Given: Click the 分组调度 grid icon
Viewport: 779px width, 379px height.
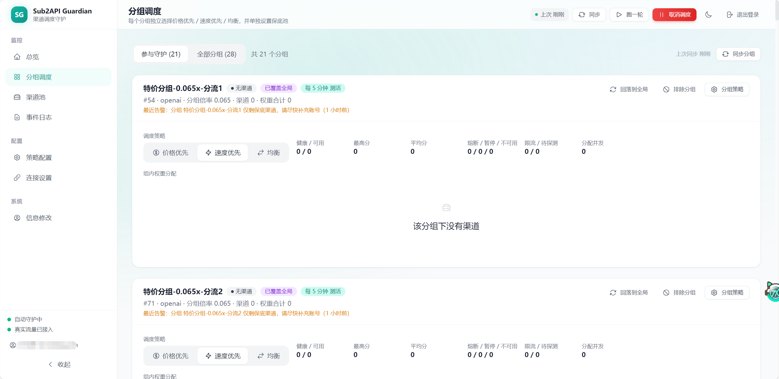Looking at the screenshot, I should click(17, 77).
